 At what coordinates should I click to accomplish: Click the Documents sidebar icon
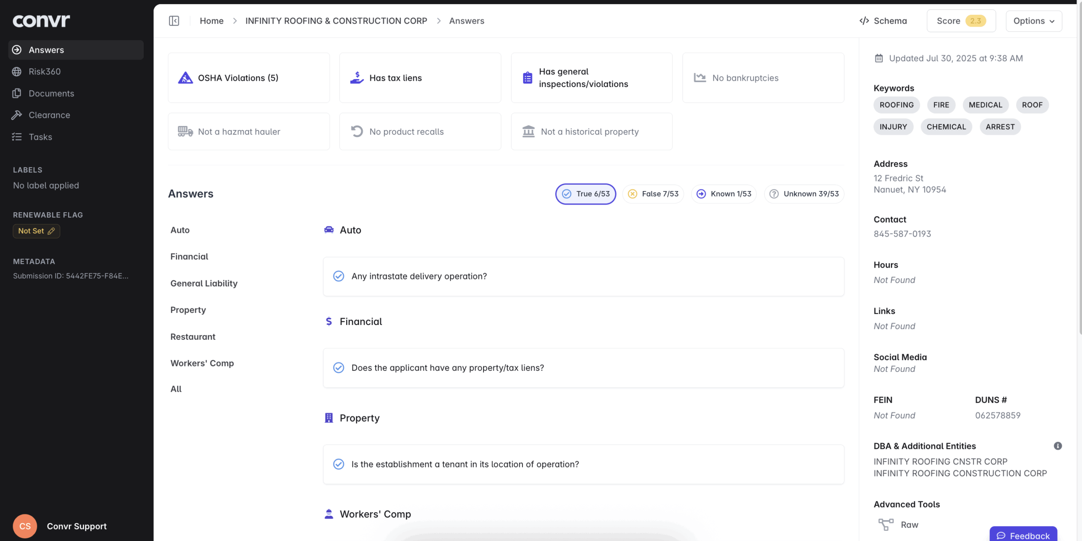17,93
